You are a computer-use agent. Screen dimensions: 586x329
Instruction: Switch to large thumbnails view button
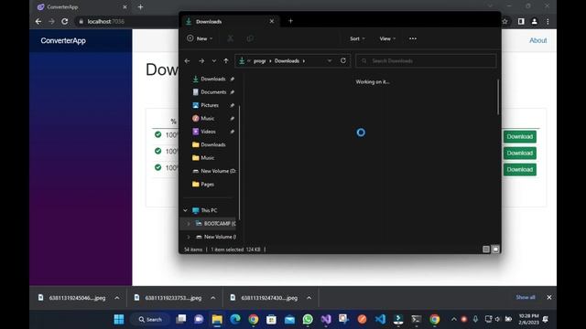[495, 249]
